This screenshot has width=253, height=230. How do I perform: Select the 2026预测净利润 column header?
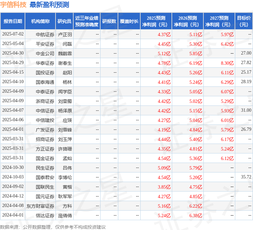[x=188, y=21]
